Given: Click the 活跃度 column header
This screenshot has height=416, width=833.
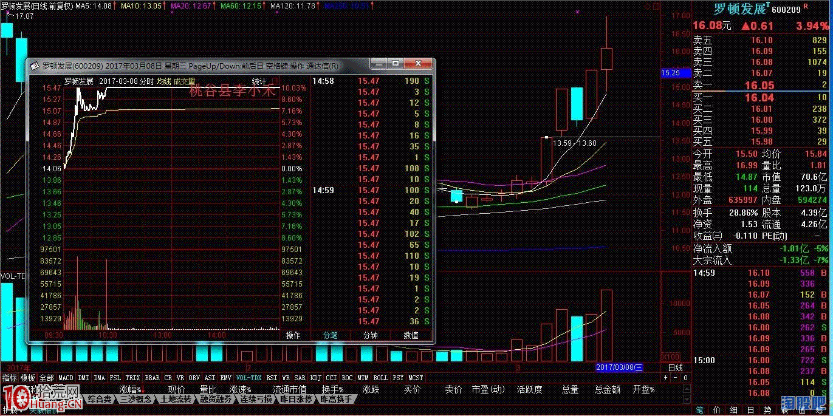Looking at the screenshot, I should click(529, 389).
